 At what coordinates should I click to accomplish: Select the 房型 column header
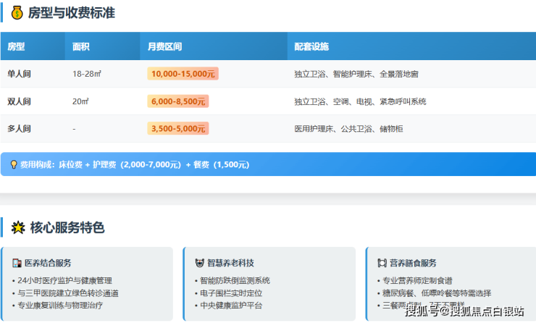[16, 46]
